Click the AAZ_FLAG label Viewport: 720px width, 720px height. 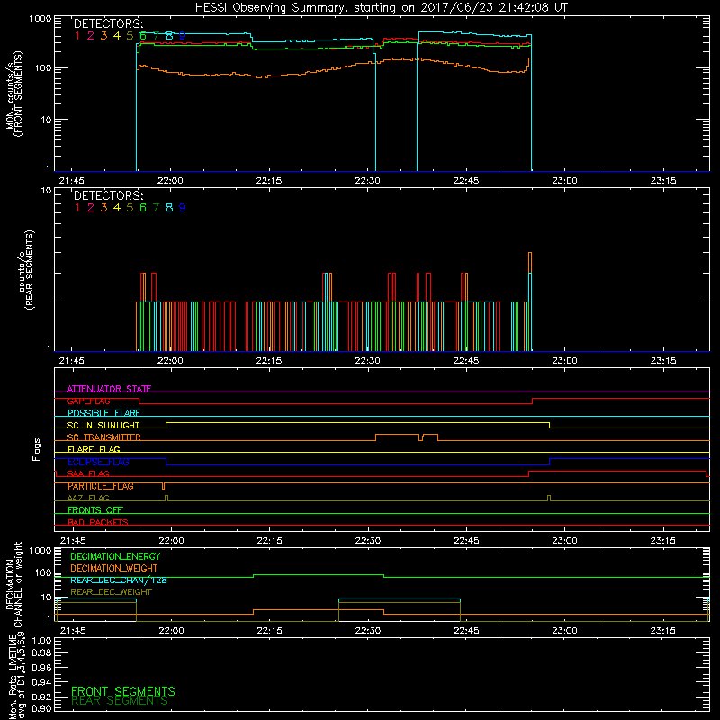(88, 498)
